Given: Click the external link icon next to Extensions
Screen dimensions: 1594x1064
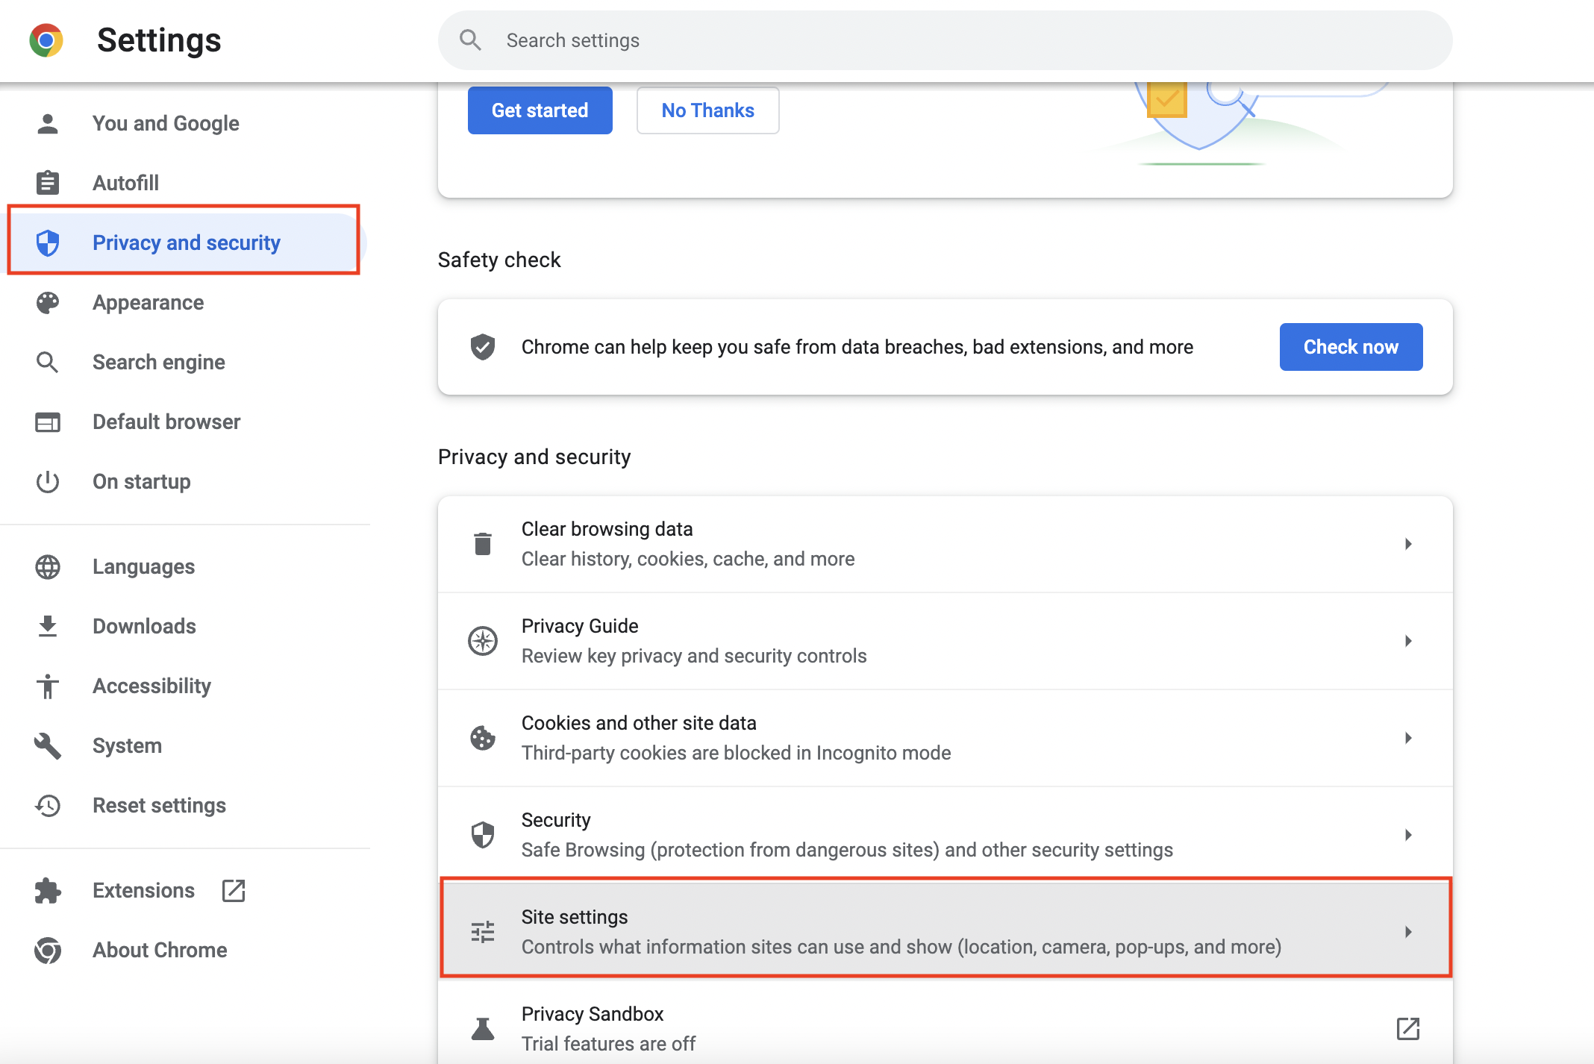Looking at the screenshot, I should (x=234, y=890).
